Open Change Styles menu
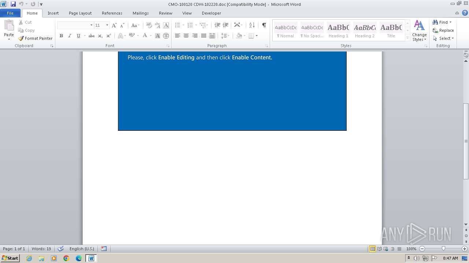 point(420,31)
